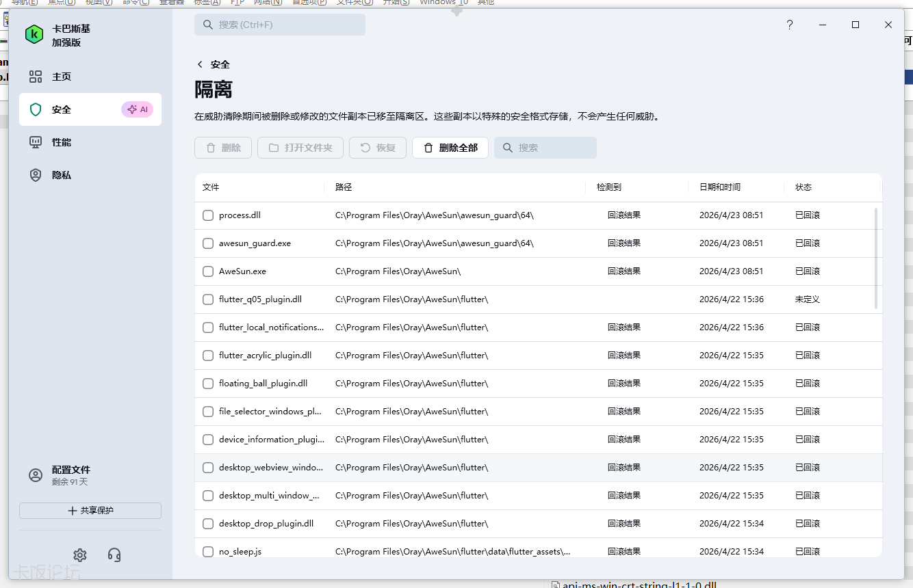The height and width of the screenshot is (588, 913).
Task: Click the 未定义 status cell
Action: coord(808,299)
